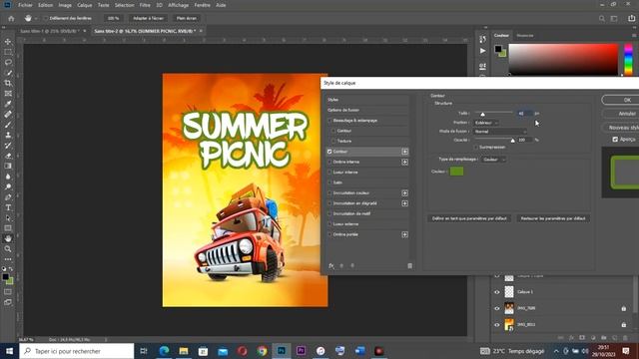Select the Clone Stamp tool
639x359 pixels.
point(8,136)
